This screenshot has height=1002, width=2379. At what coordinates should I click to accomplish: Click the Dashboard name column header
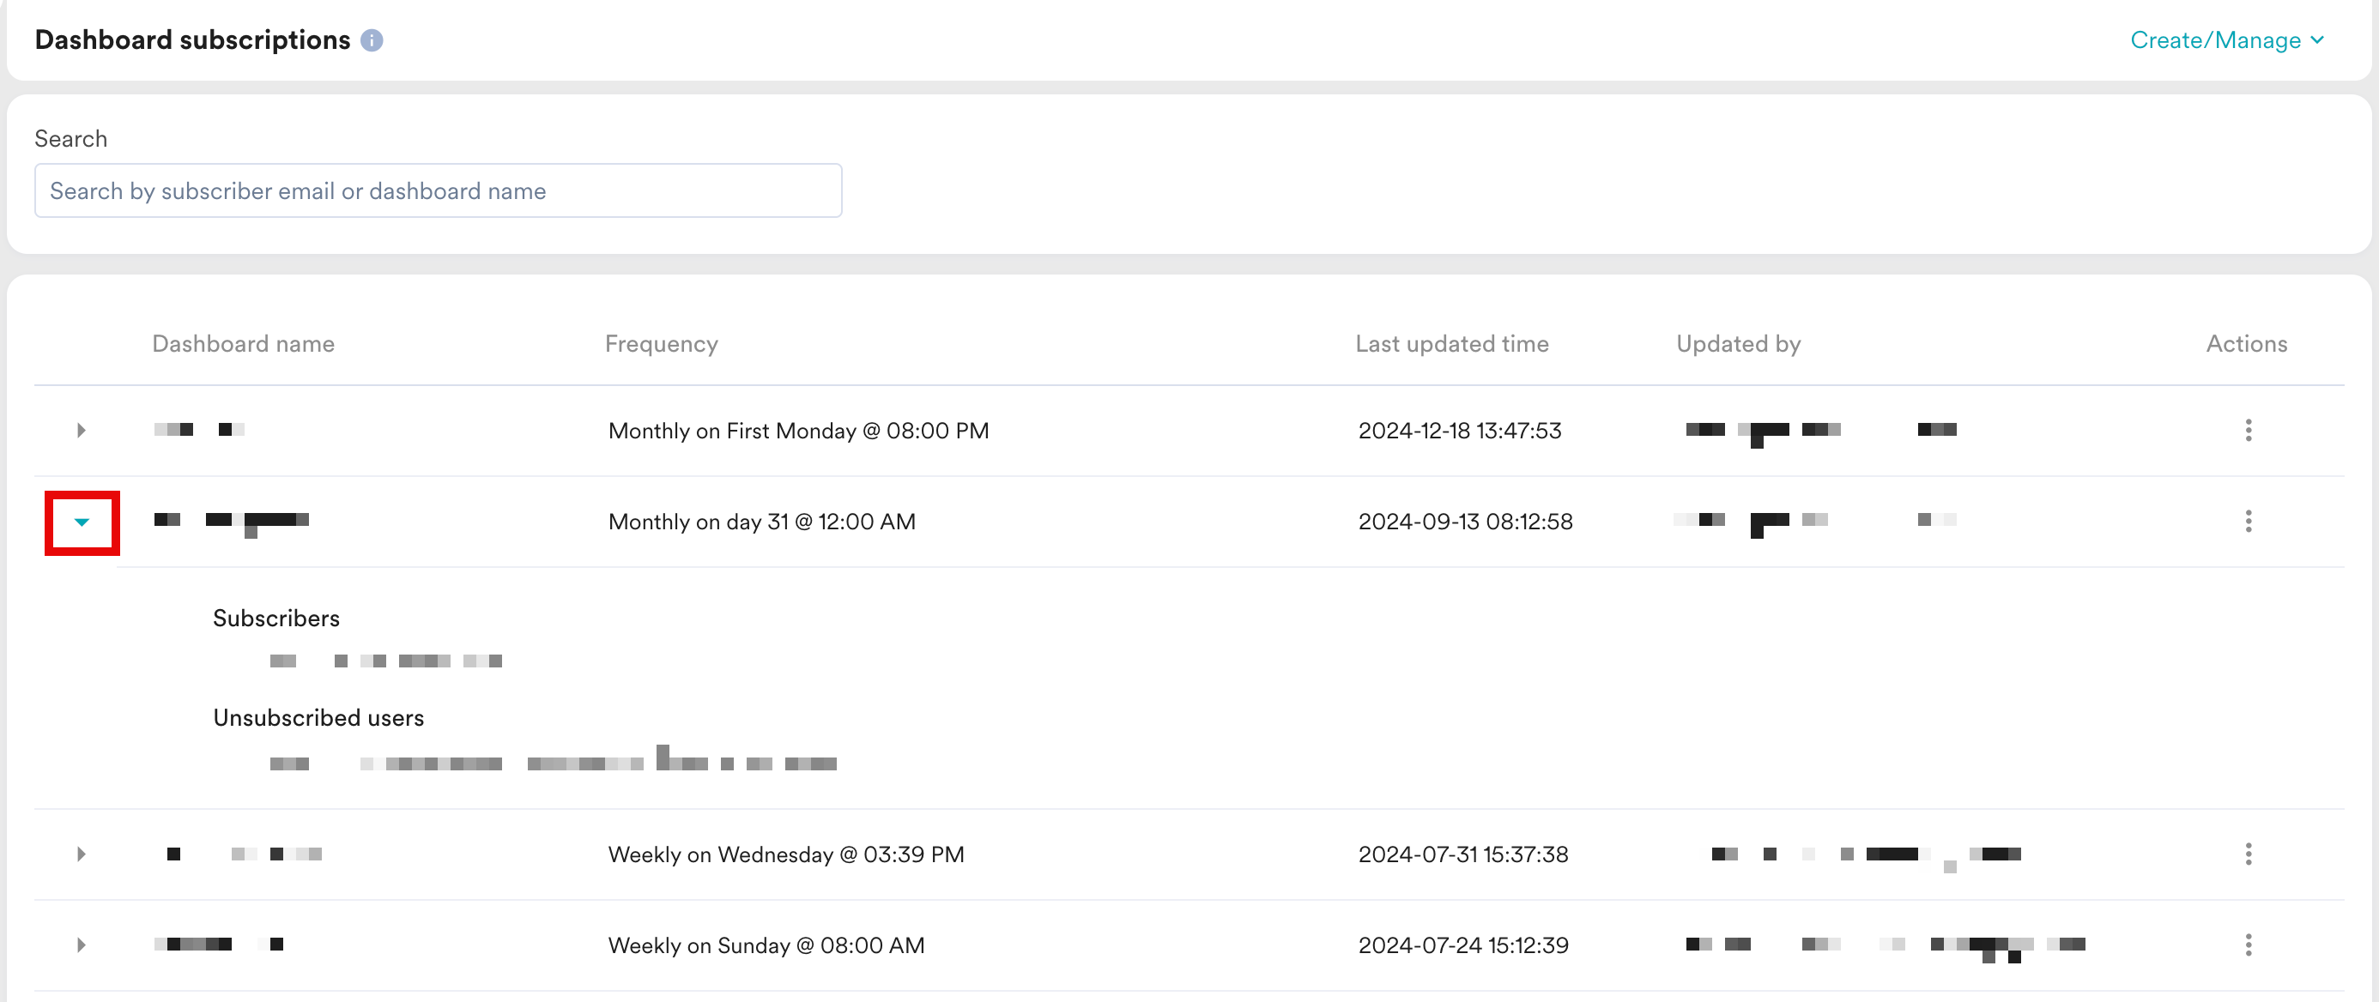pyautogui.click(x=243, y=345)
